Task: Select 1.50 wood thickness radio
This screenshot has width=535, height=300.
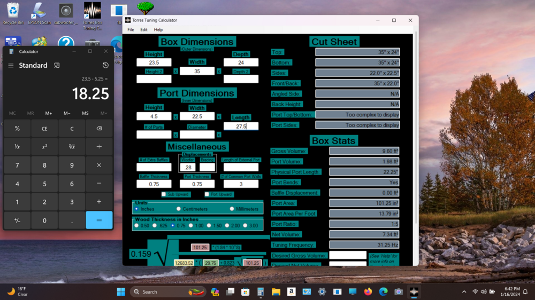Action: coord(209,225)
